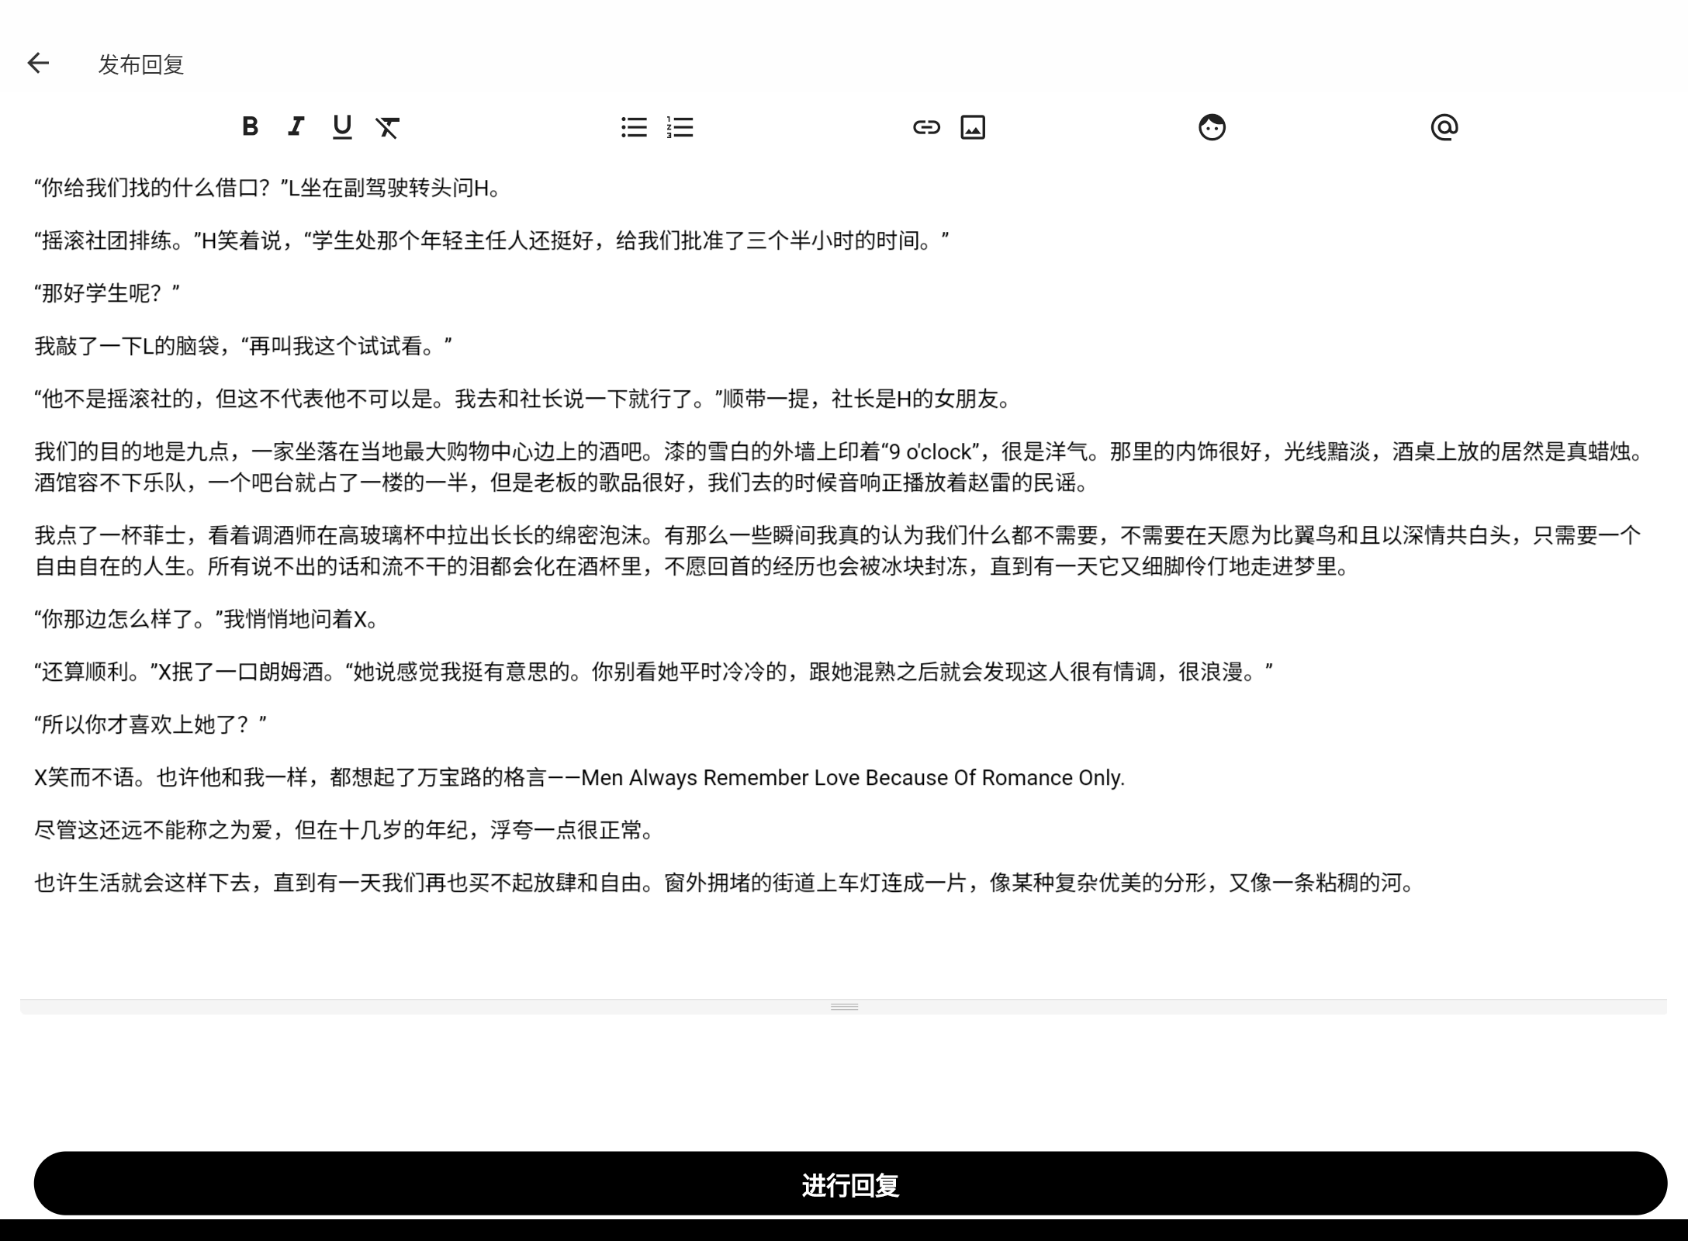Toggle italic formatting
The height and width of the screenshot is (1241, 1688).
296,126
